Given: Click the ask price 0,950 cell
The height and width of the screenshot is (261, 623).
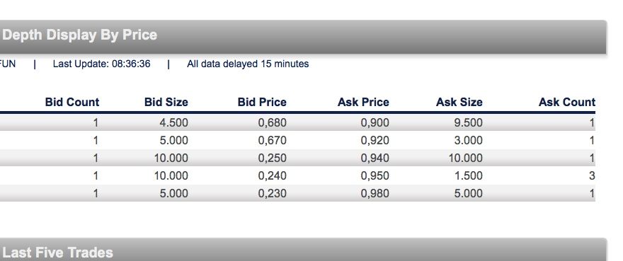Looking at the screenshot, I should (x=375, y=175).
